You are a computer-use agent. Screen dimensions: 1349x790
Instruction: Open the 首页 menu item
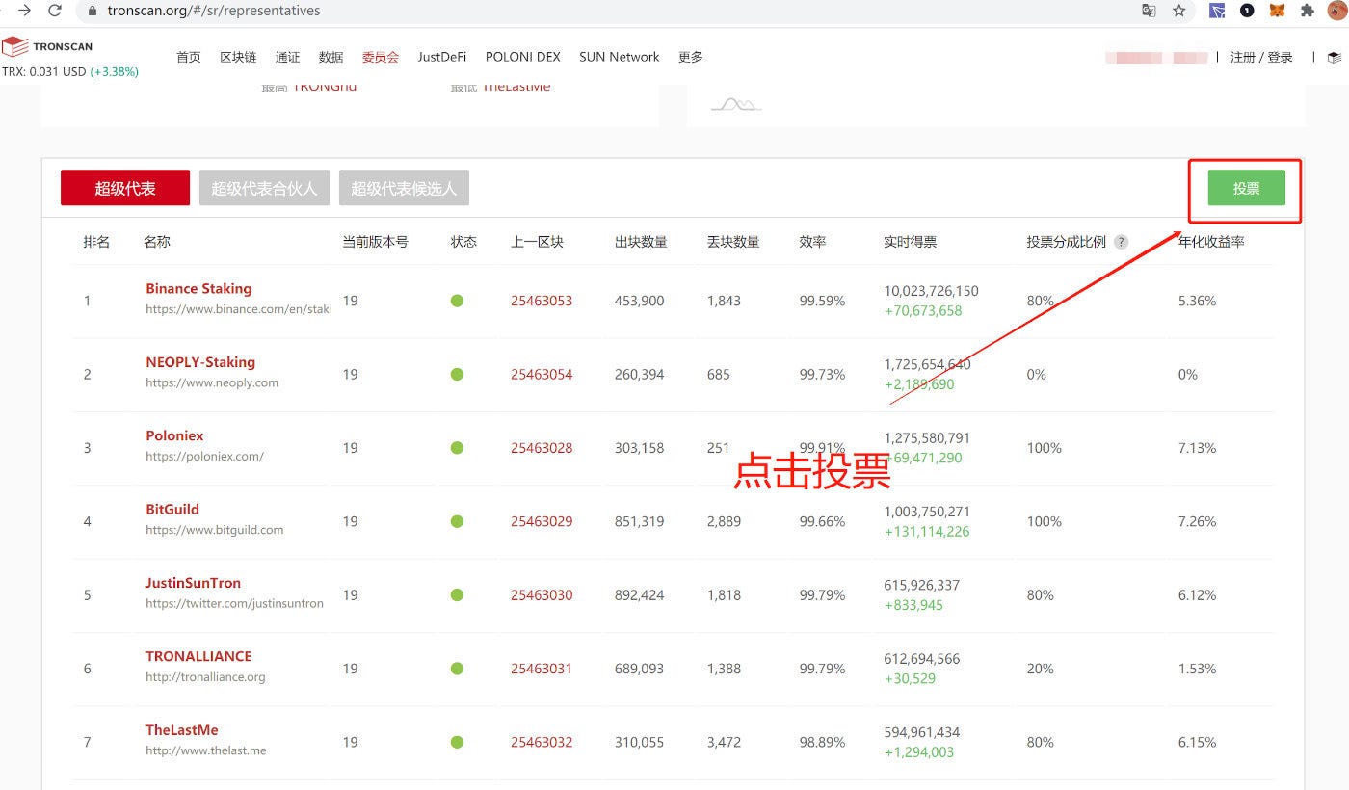tap(189, 57)
